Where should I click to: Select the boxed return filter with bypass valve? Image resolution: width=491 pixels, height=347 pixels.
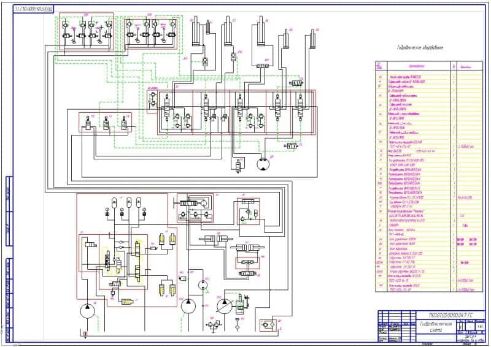point(268,325)
